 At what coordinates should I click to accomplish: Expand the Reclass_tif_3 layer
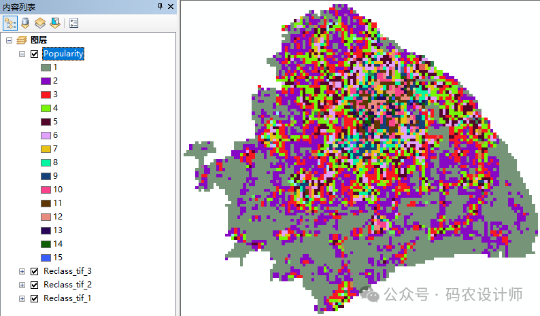click(x=22, y=271)
